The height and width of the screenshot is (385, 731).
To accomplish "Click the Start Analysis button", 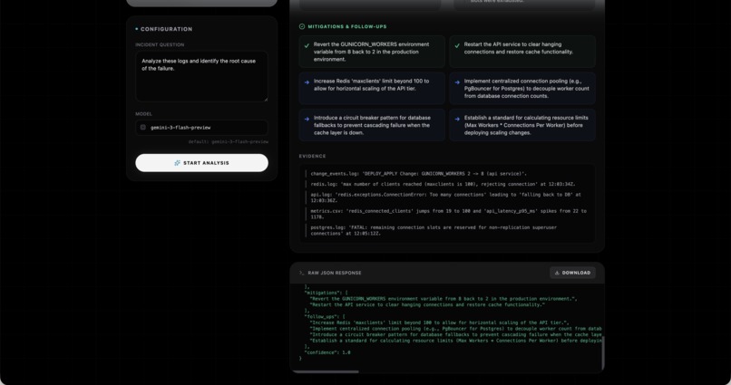I will tap(201, 163).
